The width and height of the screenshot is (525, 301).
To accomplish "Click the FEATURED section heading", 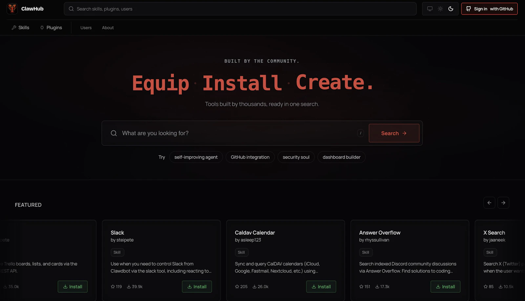I will 28,205.
